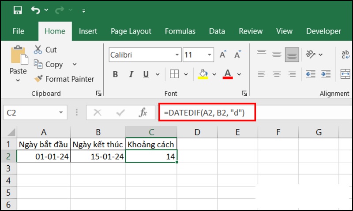Toggle Middle Align for cell
This screenshot has height=211, width=353.
click(x=277, y=55)
